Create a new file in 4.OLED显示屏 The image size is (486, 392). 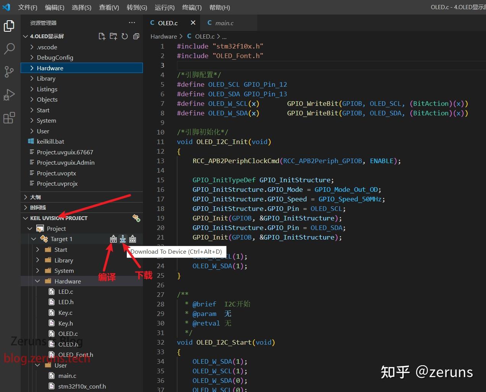click(102, 36)
